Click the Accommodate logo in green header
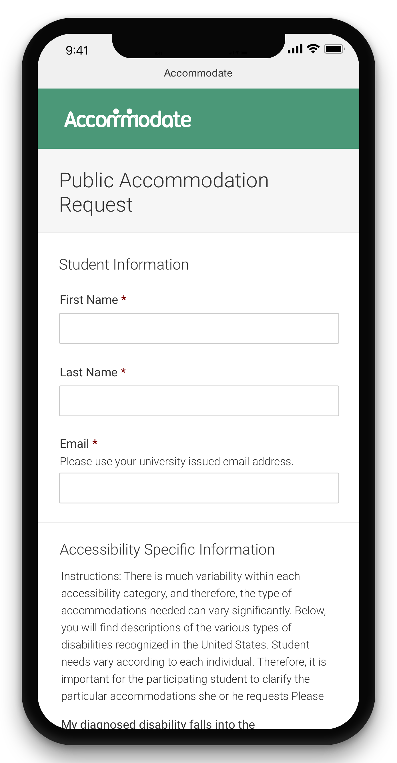 coord(128,119)
